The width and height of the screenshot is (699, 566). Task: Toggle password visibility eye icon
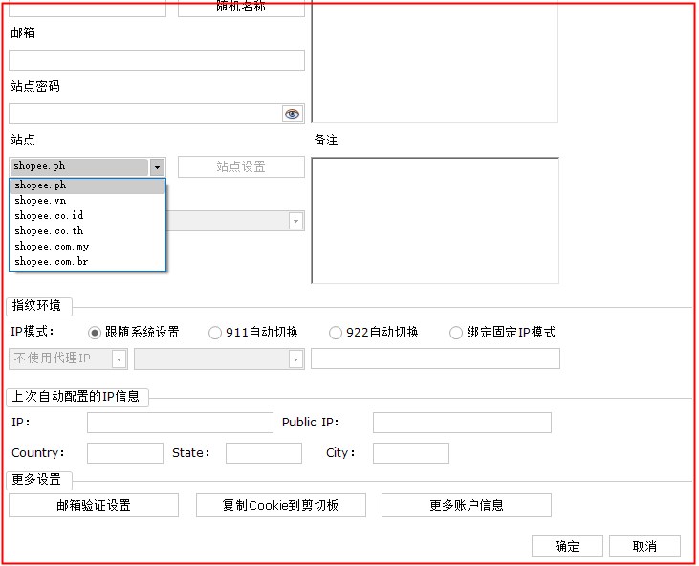[x=293, y=114]
